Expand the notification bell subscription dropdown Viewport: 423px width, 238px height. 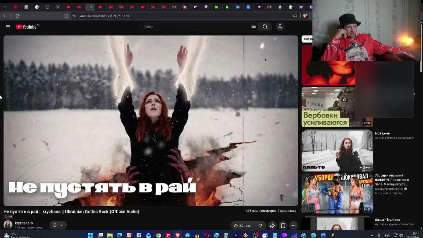[x=58, y=225]
